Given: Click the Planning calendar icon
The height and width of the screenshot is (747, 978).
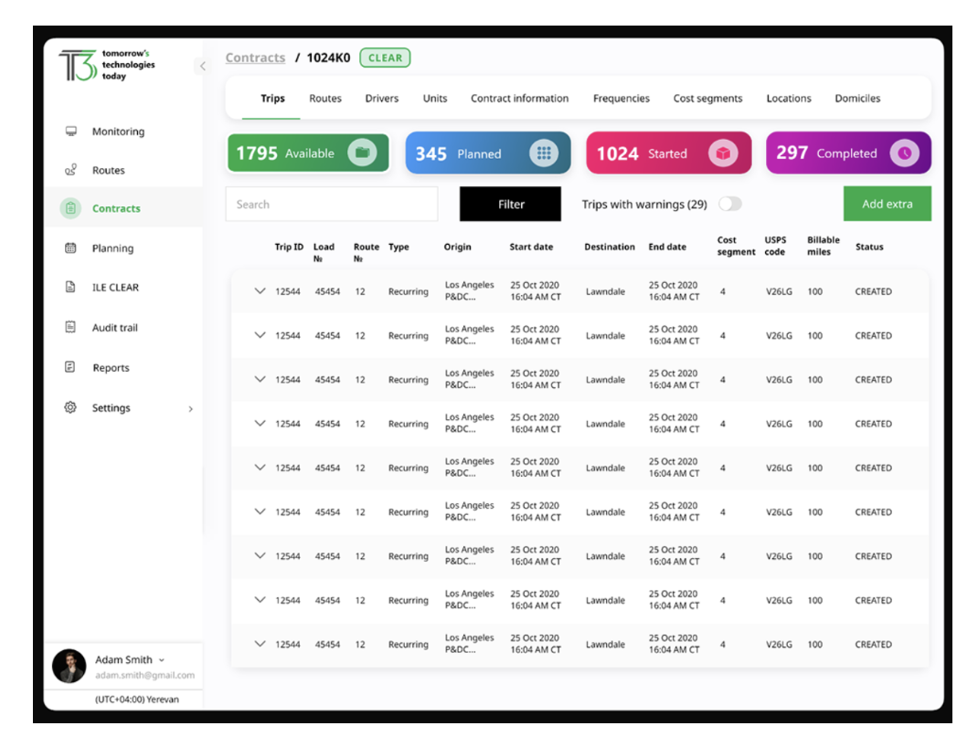Looking at the screenshot, I should (70, 248).
